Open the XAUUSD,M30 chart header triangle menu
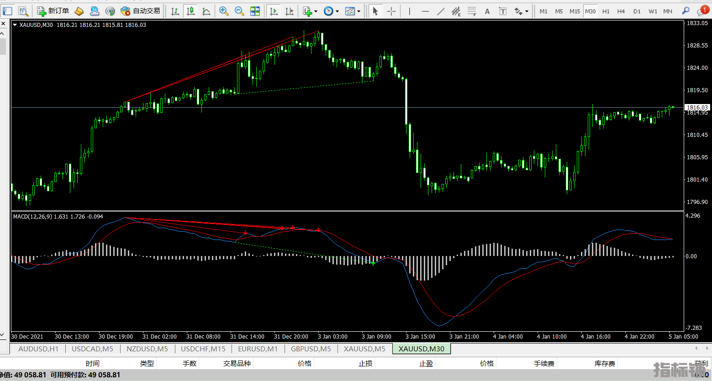Screen dimensions: 712x381 coord(15,25)
